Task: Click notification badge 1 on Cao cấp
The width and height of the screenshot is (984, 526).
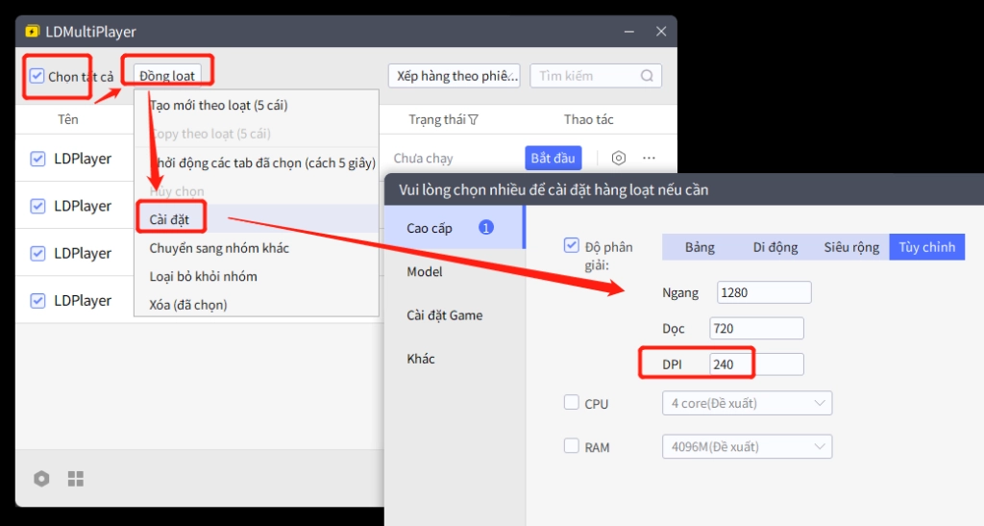Action: point(485,227)
